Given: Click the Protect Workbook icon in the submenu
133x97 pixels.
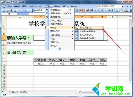Looking at the screenshot, I should (76, 35).
